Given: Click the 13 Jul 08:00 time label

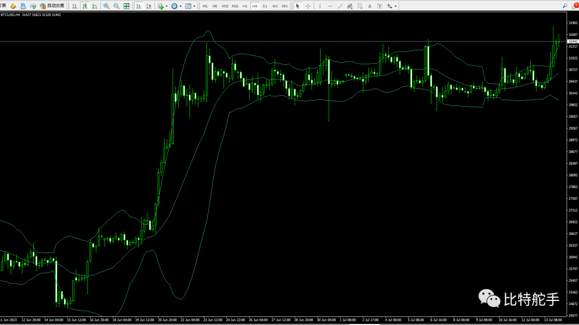Looking at the screenshot, I should pos(553,320).
